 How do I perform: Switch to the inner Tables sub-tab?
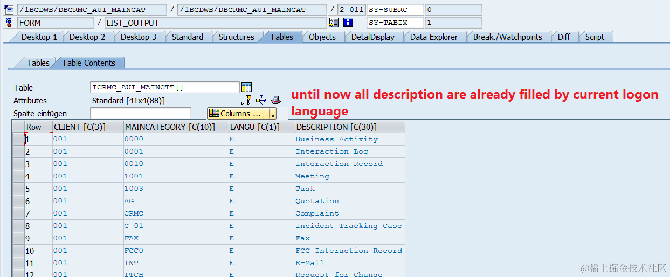(38, 63)
